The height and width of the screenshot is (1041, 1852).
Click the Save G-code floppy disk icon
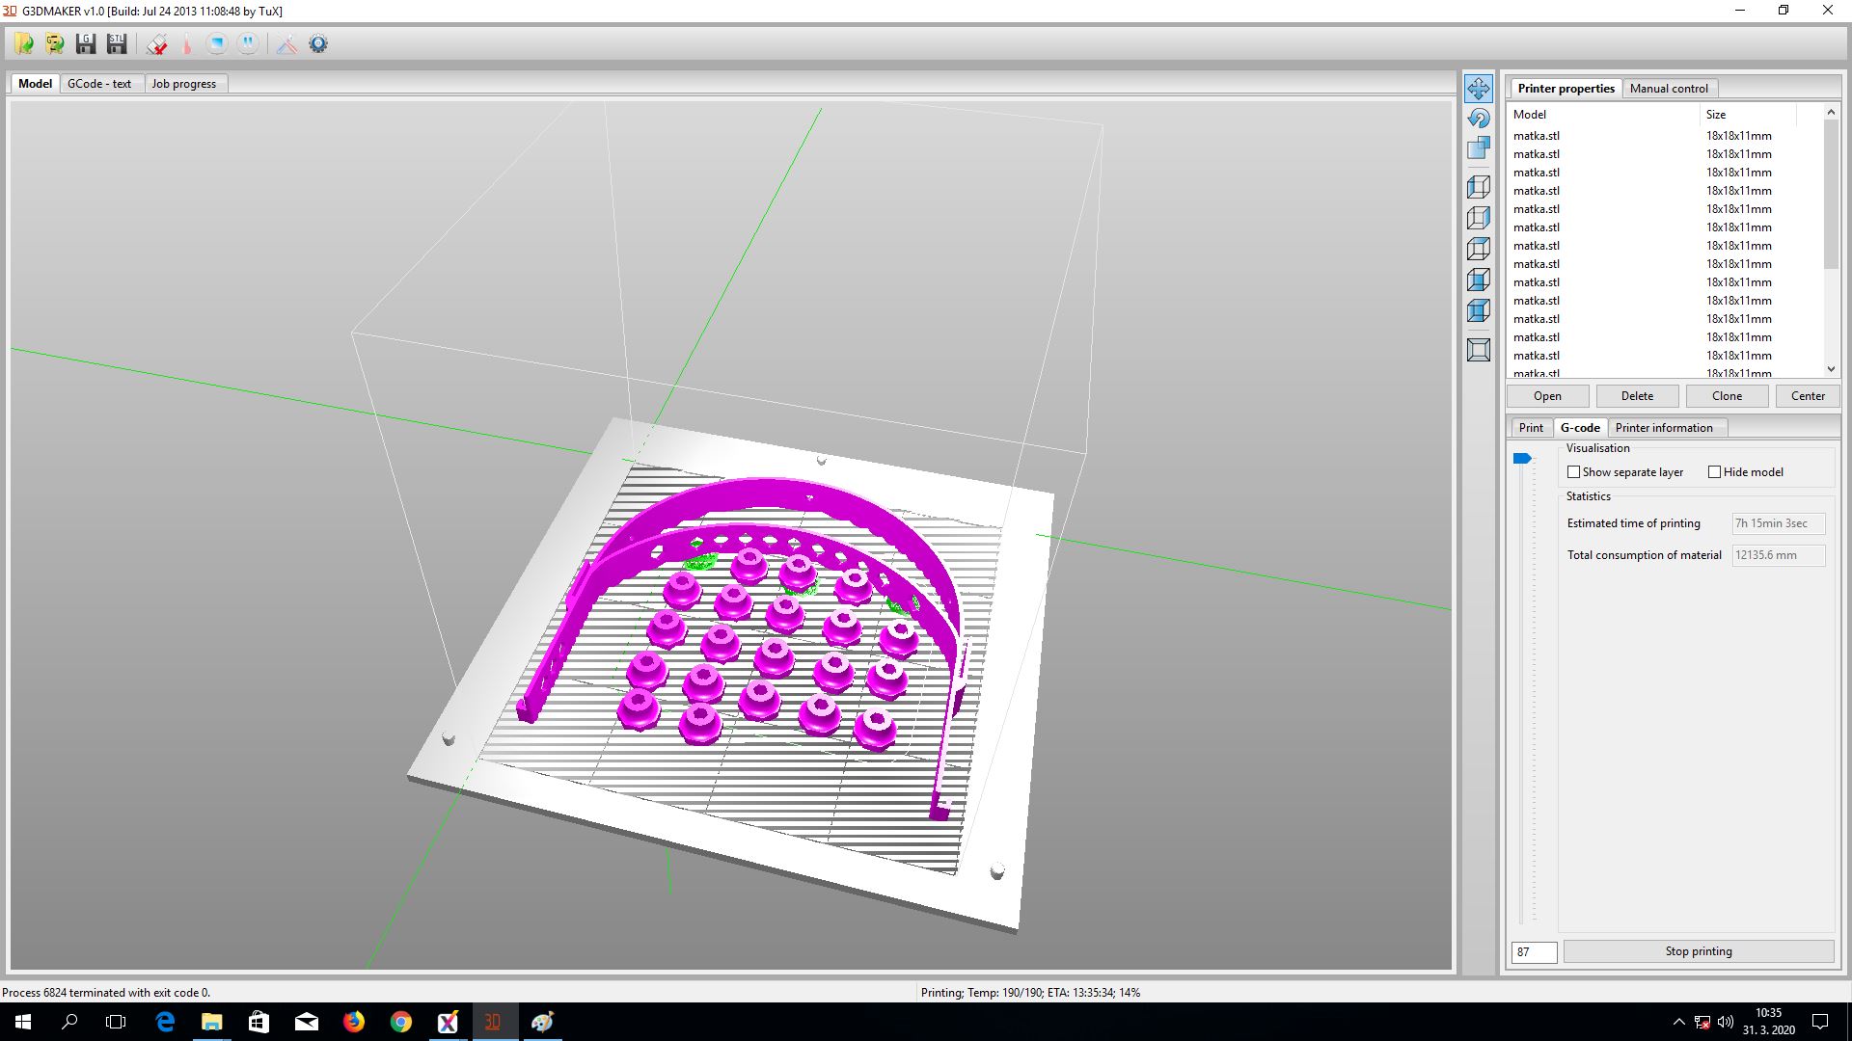coord(86,44)
